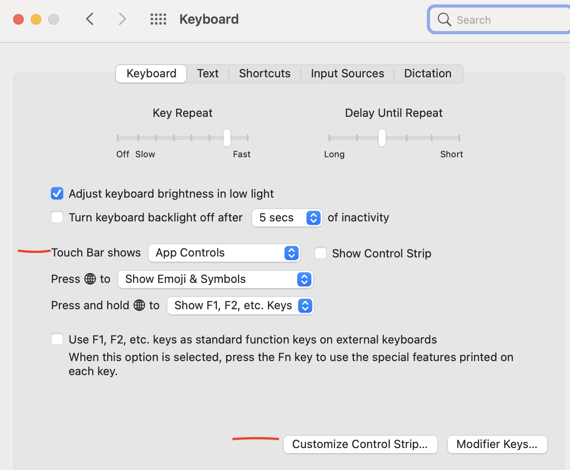Open Touch Bar shows App Controls dropdown

[224, 253]
